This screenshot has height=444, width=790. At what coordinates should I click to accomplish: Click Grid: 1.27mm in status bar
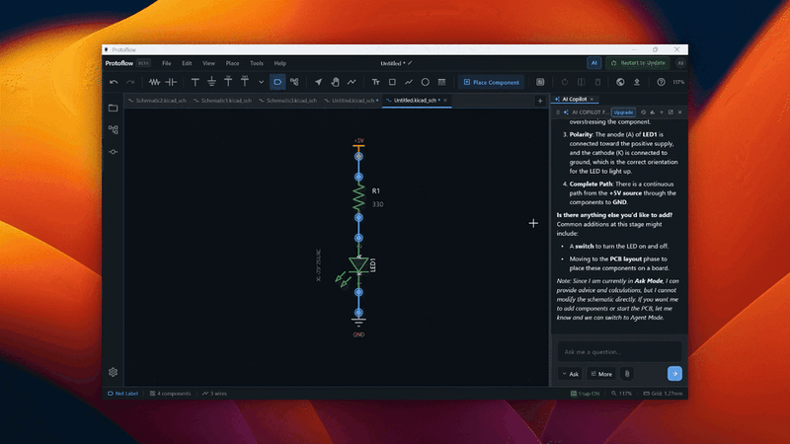(663, 394)
